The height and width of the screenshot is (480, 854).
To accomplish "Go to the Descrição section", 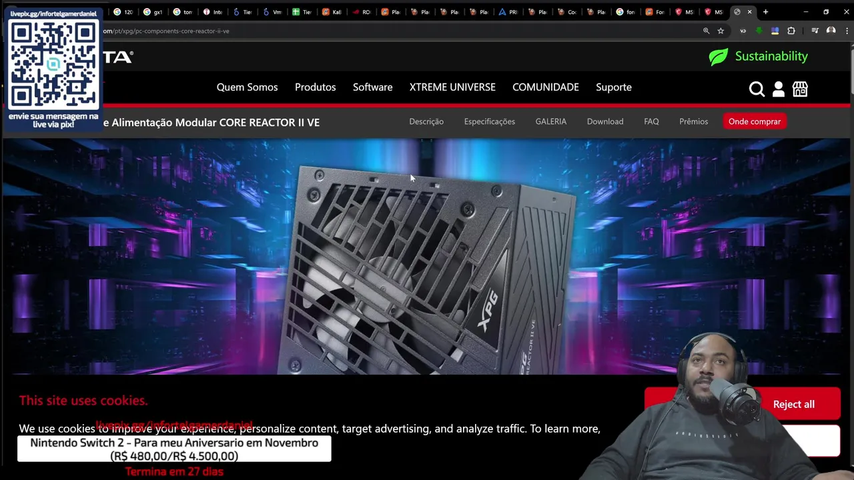I will tap(426, 121).
